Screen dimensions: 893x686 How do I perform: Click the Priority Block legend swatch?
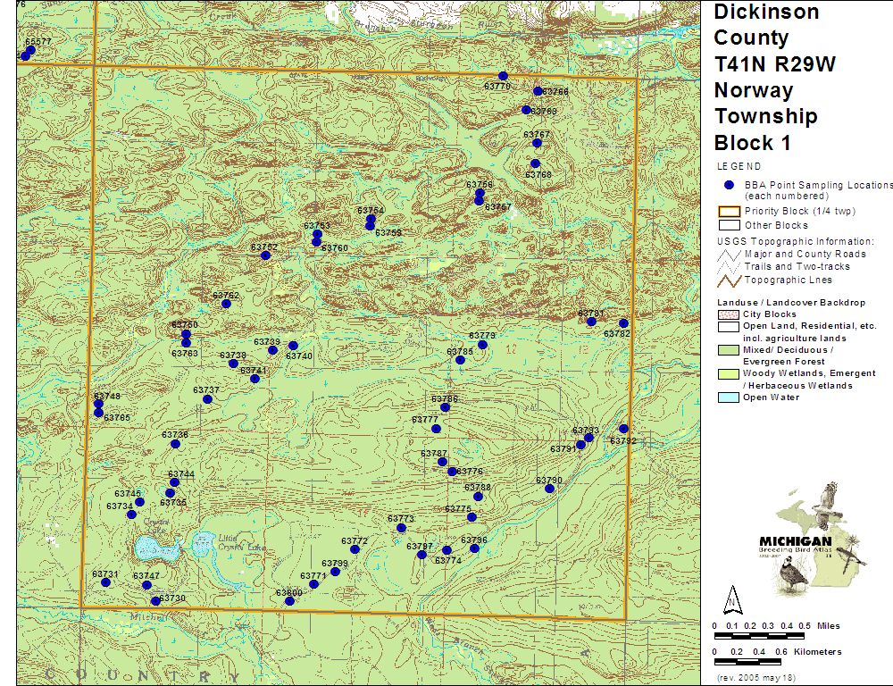[729, 212]
